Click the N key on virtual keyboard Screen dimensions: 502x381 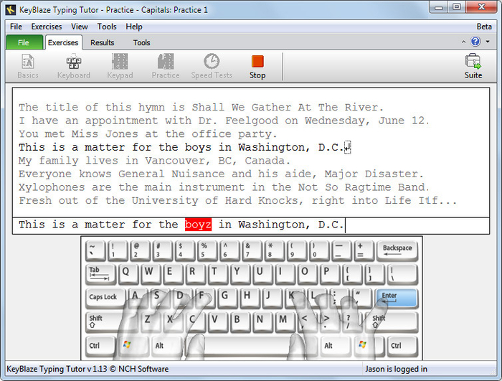click(262, 322)
